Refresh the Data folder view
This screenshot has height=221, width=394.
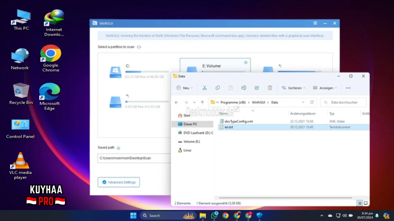tap(312, 102)
